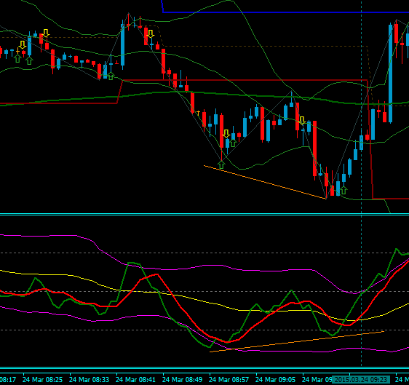Screen dimensions: 409x385
Task: Click the topmost yellow down arrow near 08:25
Action: coord(46,33)
